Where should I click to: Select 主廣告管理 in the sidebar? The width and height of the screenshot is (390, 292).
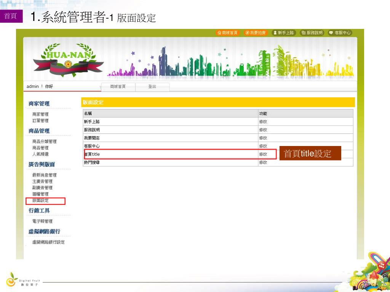[x=42, y=181]
